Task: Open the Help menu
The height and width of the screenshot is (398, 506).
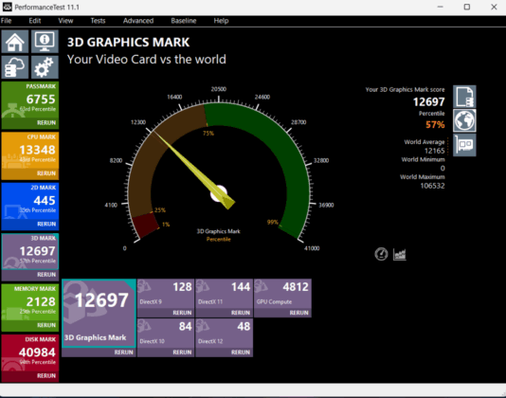Action: coord(221,21)
